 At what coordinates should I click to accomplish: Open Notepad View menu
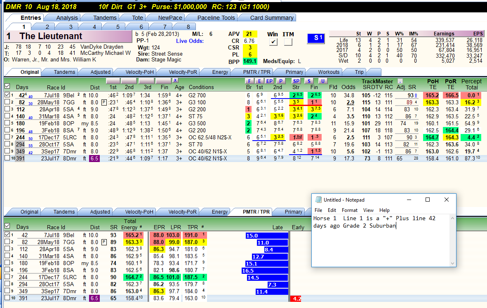coord(368,210)
